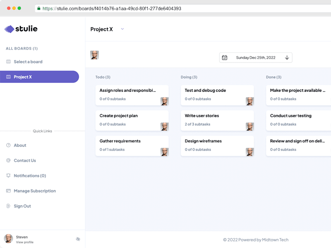Click the Steven username in sidebar footer

click(22, 237)
